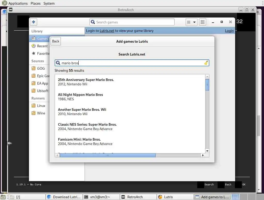The image size is (264, 200).
Task: Select Famicom Mini: Mario Bros. result
Action: (130, 142)
